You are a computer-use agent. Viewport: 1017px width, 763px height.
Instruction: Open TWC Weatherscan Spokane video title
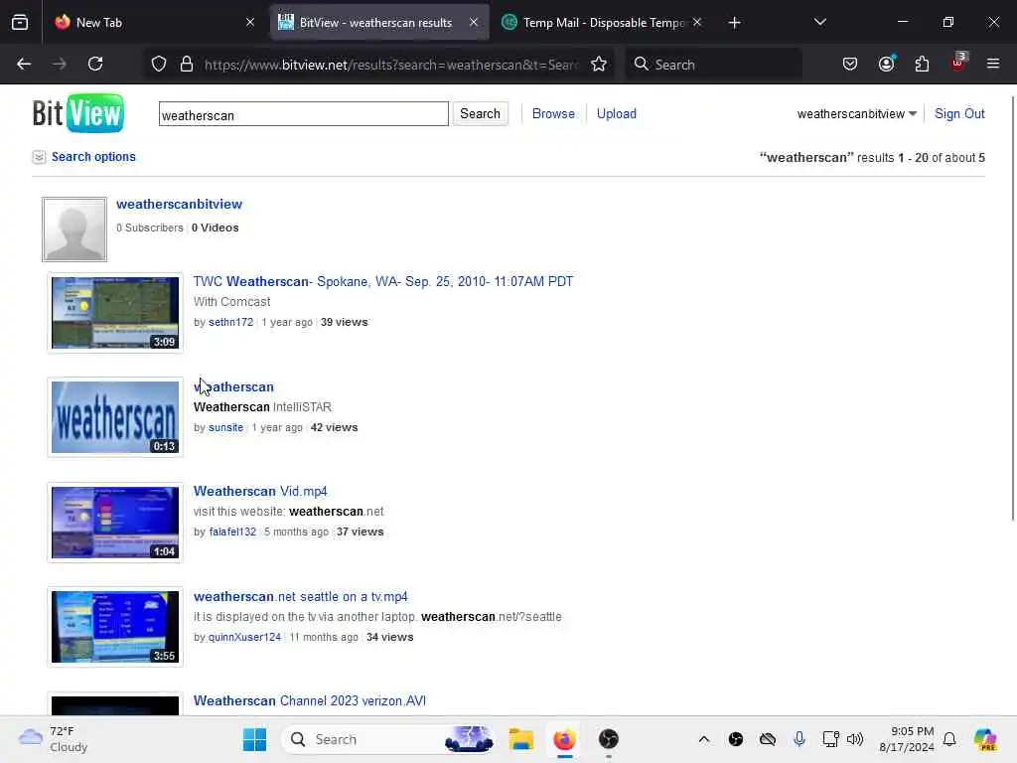pos(383,281)
